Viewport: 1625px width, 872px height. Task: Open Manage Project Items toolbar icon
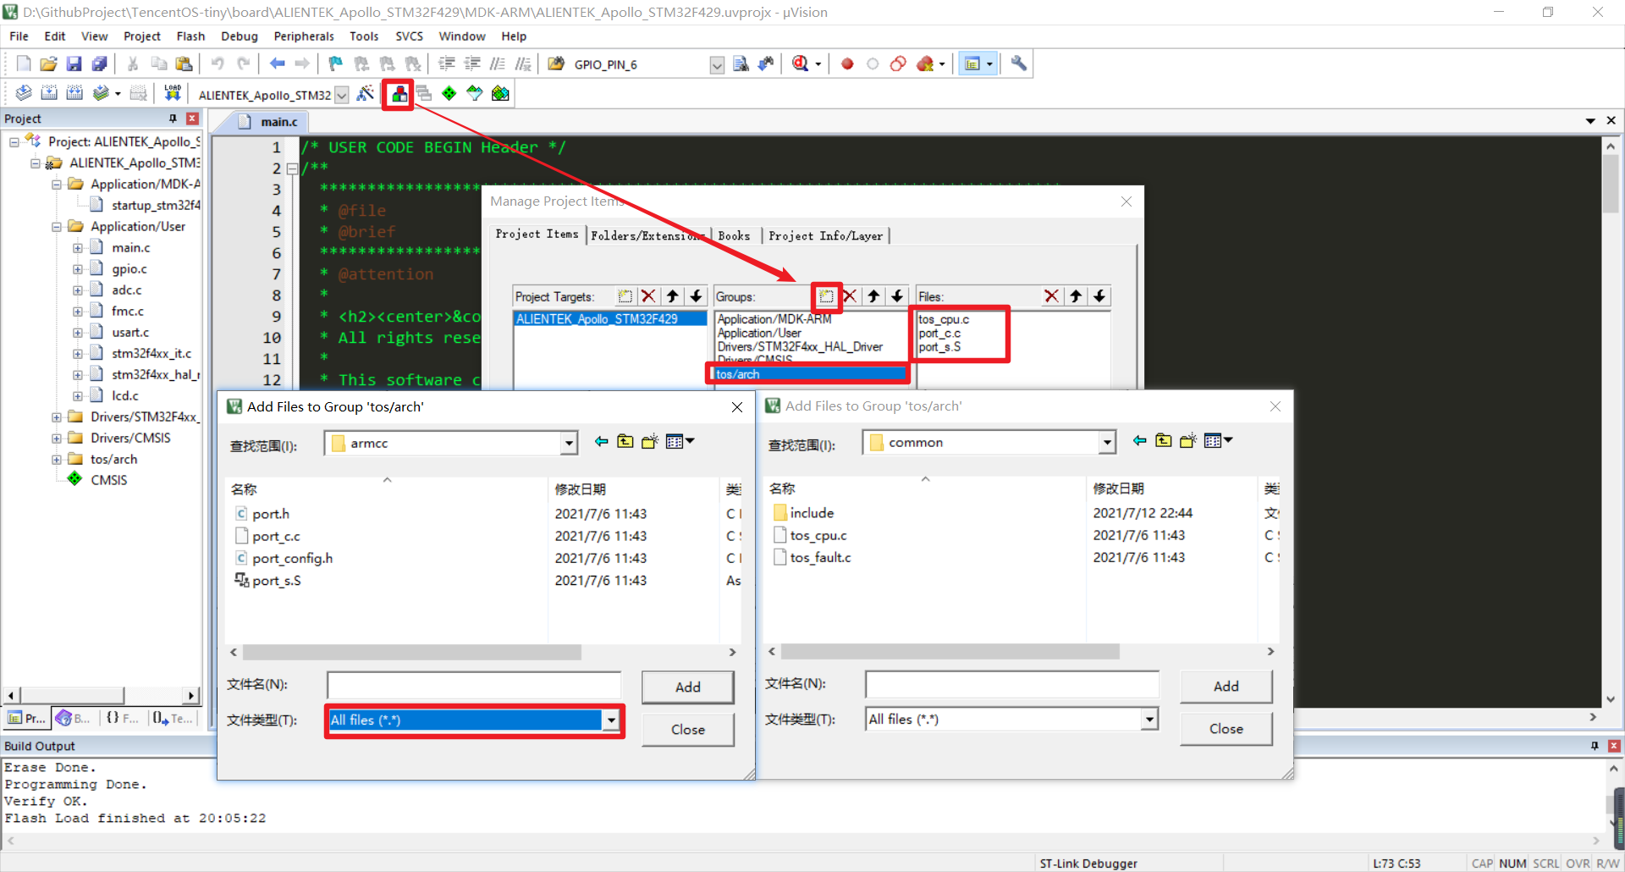399,94
